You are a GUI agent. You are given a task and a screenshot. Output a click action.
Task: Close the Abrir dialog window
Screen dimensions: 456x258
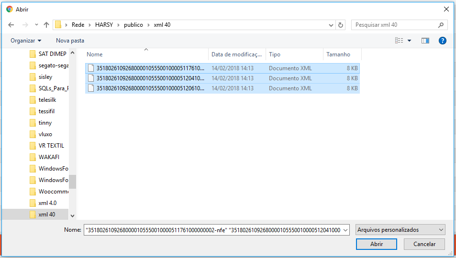click(x=446, y=9)
